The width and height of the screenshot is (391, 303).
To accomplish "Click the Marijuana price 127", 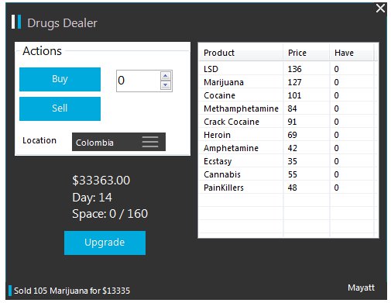I will coord(294,82).
